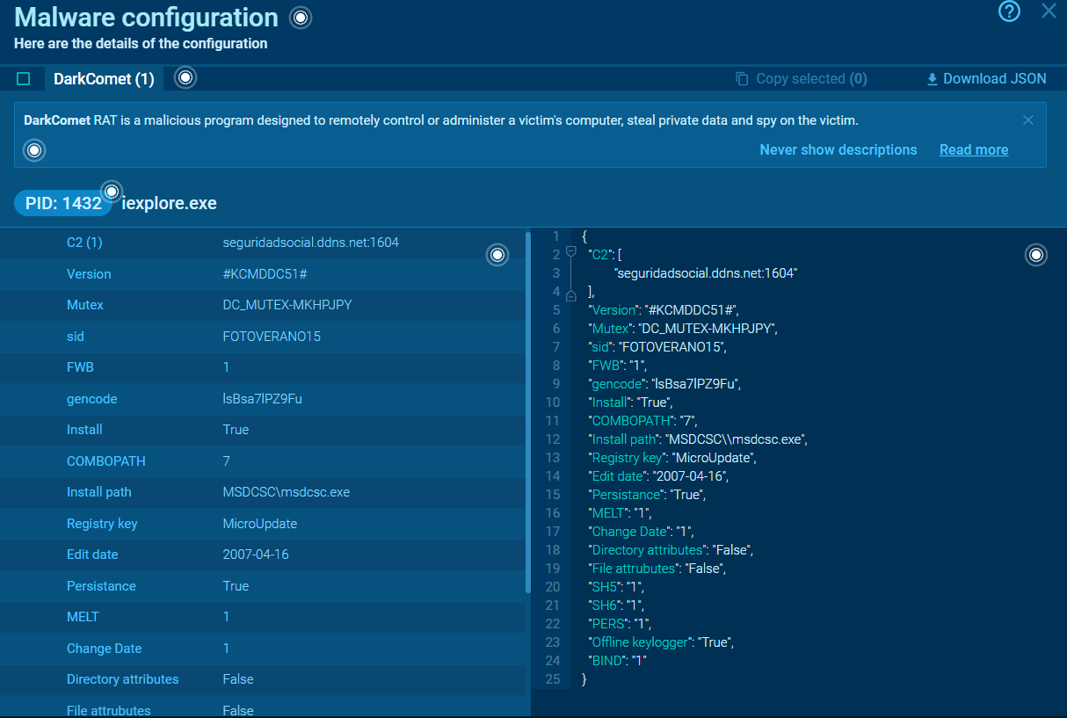
Task: Click the Download JSON button
Action: 986,79
